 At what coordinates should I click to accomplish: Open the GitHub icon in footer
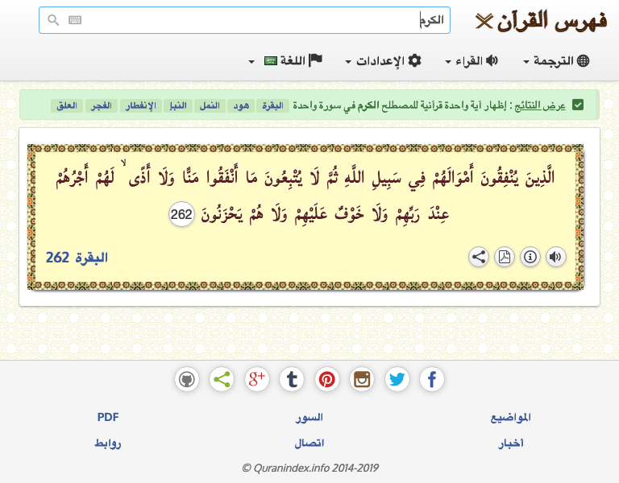pyautogui.click(x=187, y=379)
